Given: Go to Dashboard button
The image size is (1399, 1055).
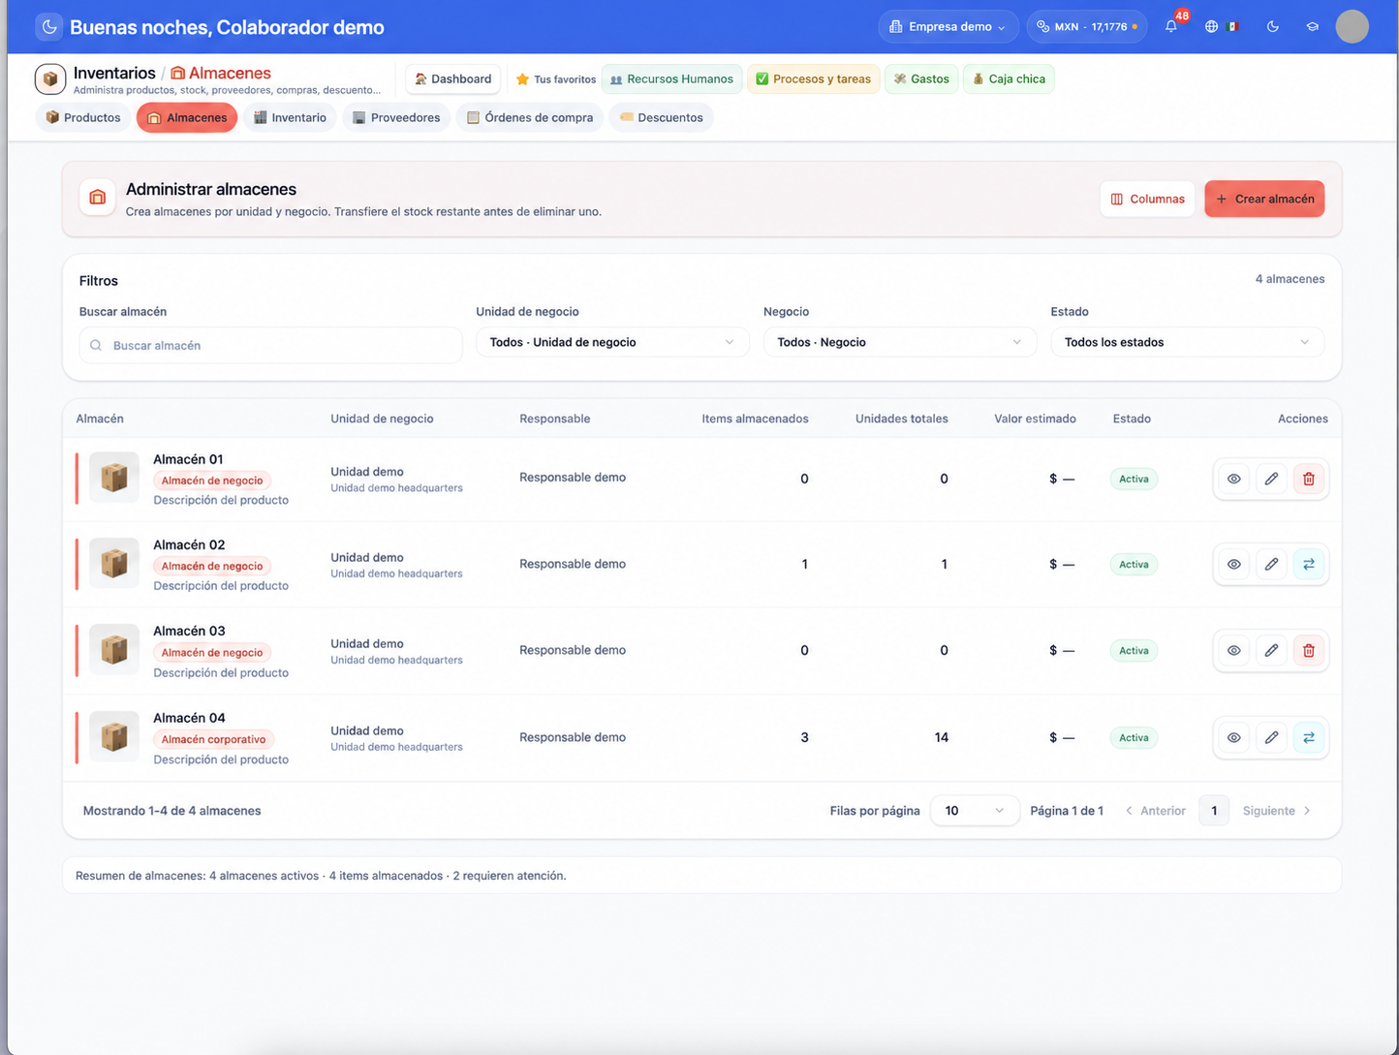Looking at the screenshot, I should [x=452, y=78].
